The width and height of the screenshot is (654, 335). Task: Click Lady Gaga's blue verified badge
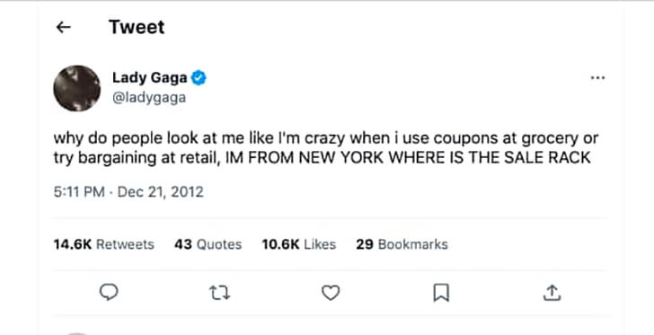[199, 77]
